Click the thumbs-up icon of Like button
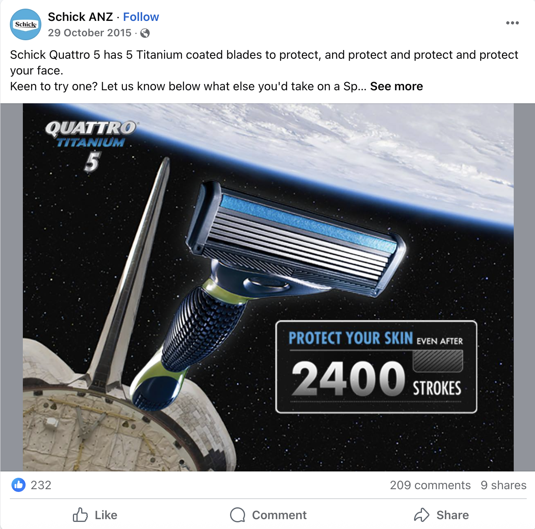The image size is (535, 529). 80,515
